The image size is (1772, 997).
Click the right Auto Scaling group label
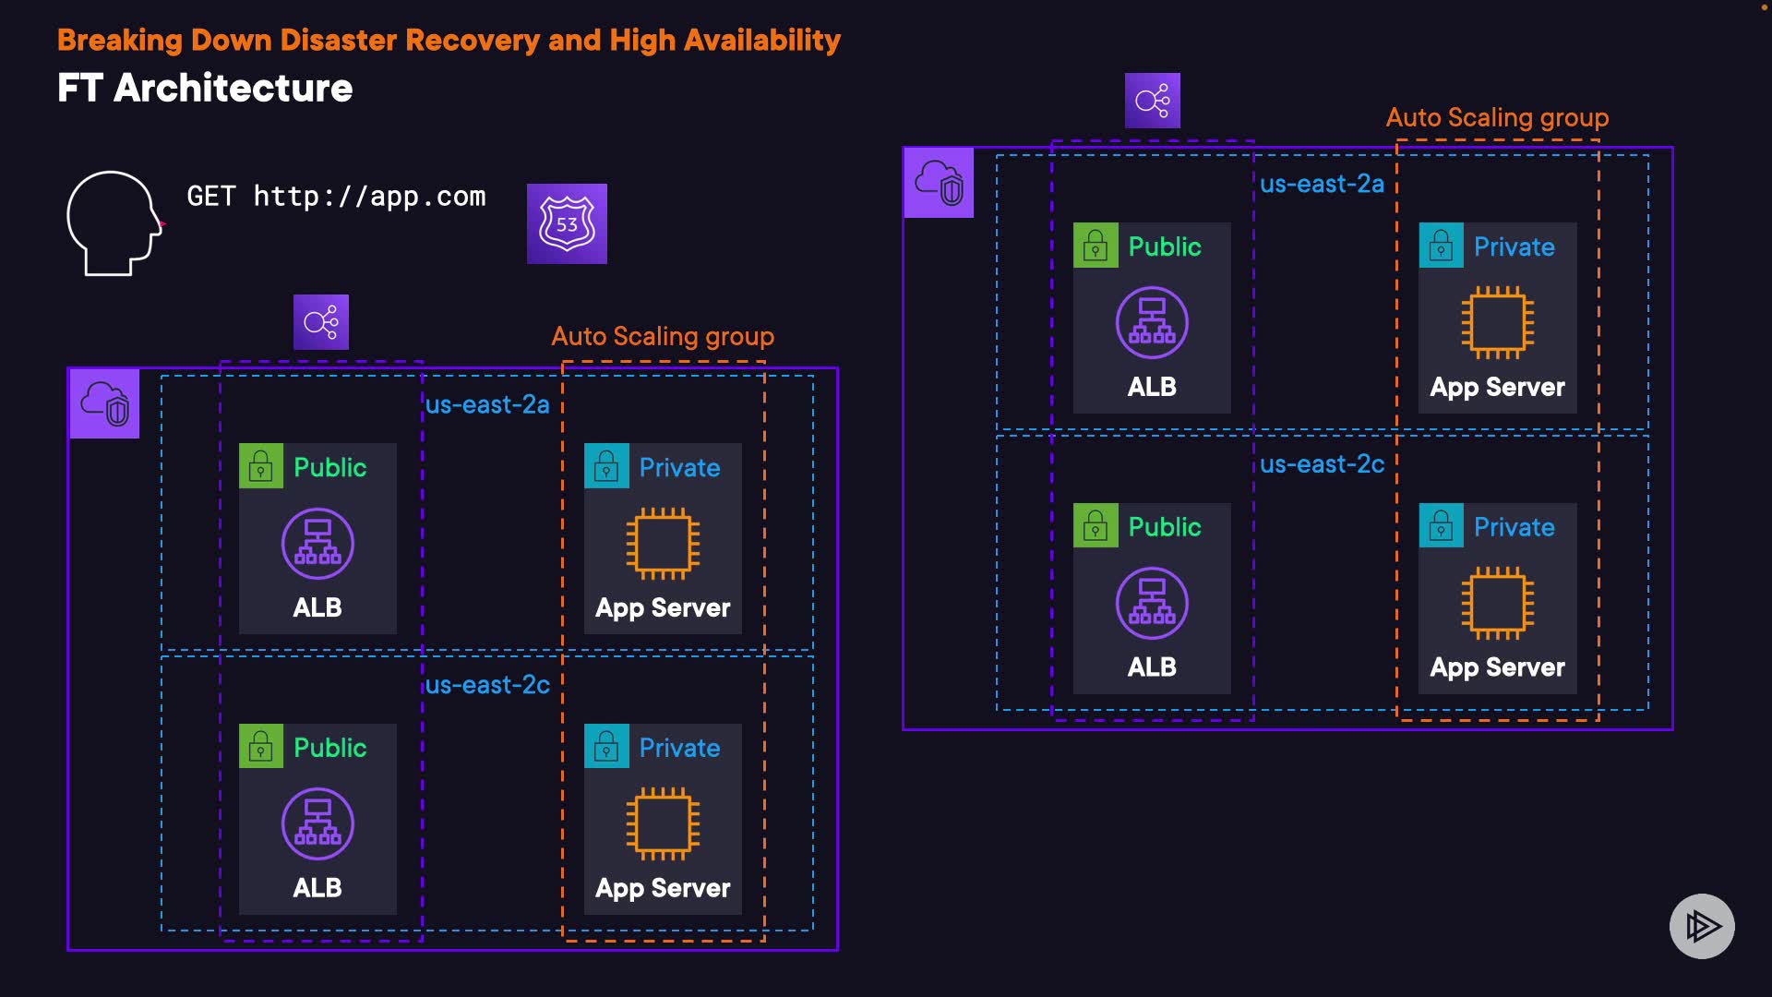[x=1497, y=117]
